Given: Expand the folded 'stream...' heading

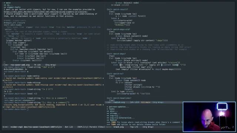Looking at the screenshot, I should point(113,113).
